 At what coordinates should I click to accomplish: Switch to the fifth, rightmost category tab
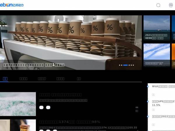click(79, 79)
